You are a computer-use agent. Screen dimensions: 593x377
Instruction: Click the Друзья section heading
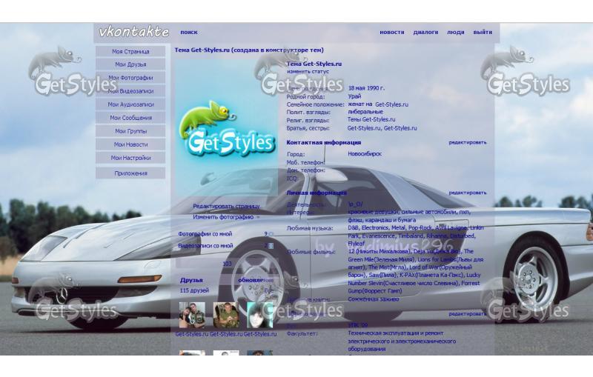pyautogui.click(x=191, y=280)
